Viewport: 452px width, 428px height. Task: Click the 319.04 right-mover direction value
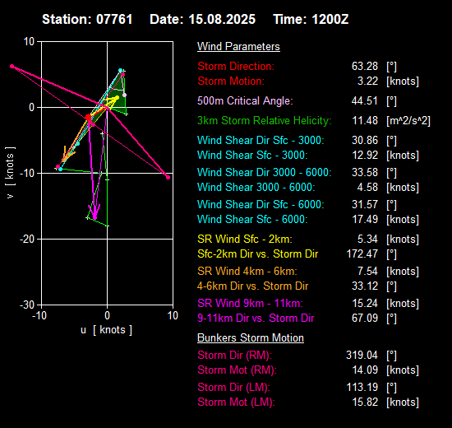pyautogui.click(x=362, y=356)
